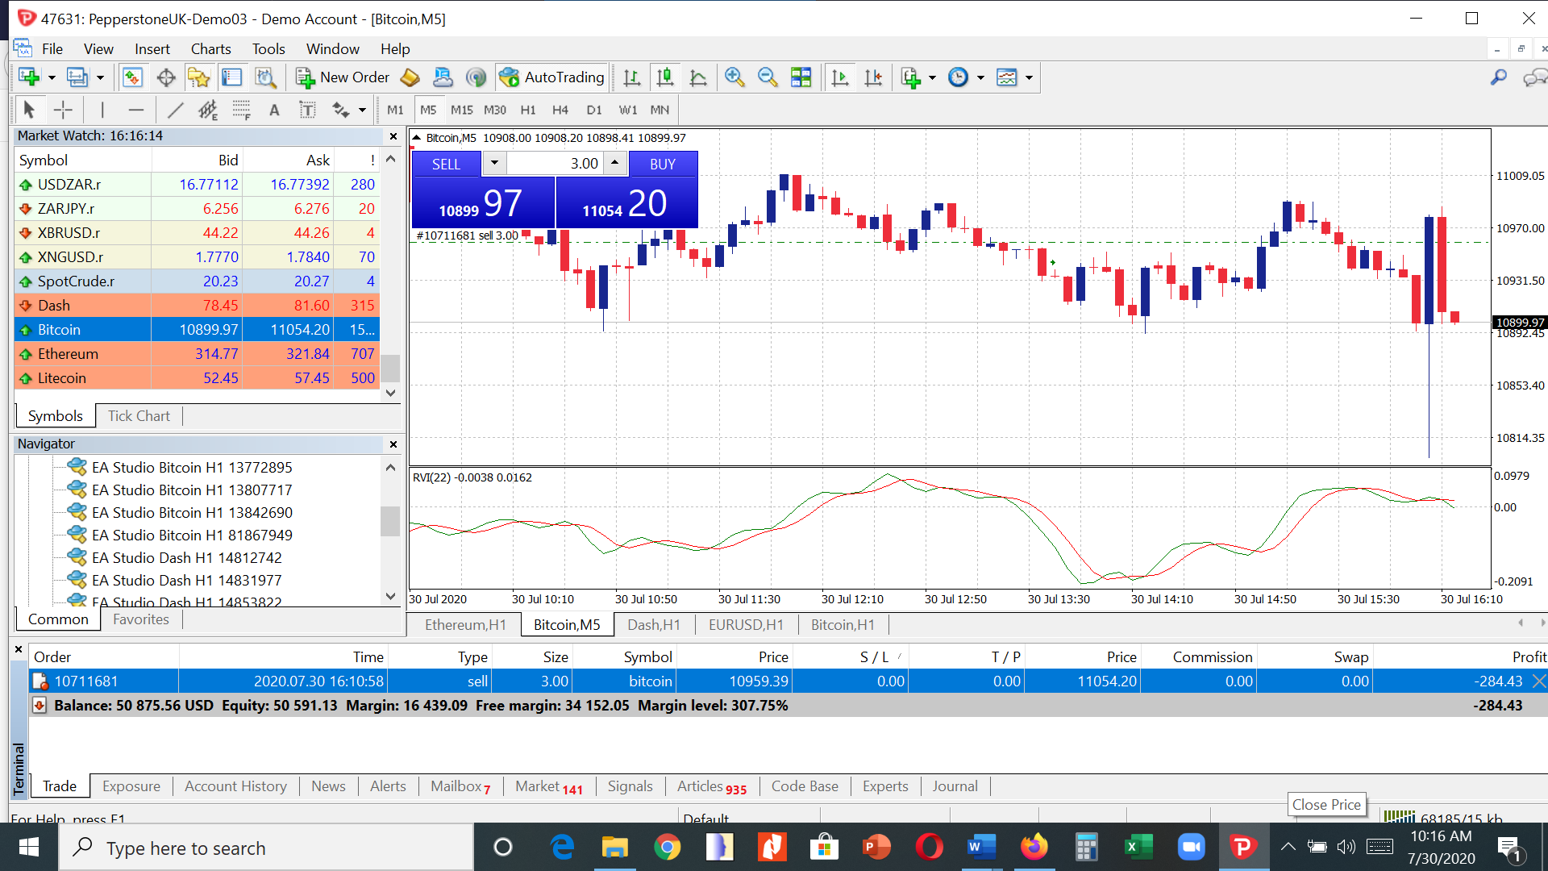
Task: Toggle the Chart Shift icon
Action: (x=873, y=77)
